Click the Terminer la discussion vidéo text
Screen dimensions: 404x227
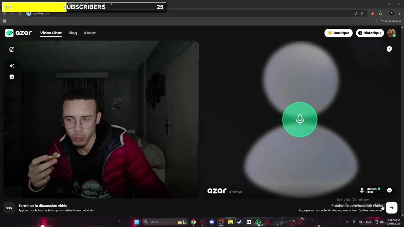tap(43, 206)
